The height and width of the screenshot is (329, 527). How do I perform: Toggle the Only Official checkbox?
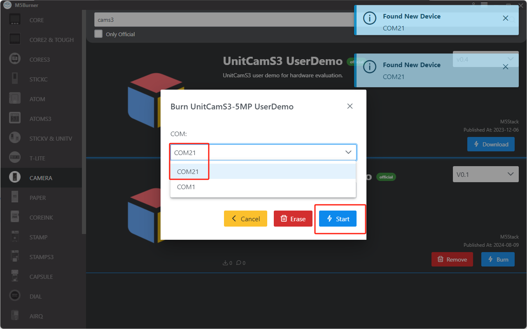tap(98, 34)
